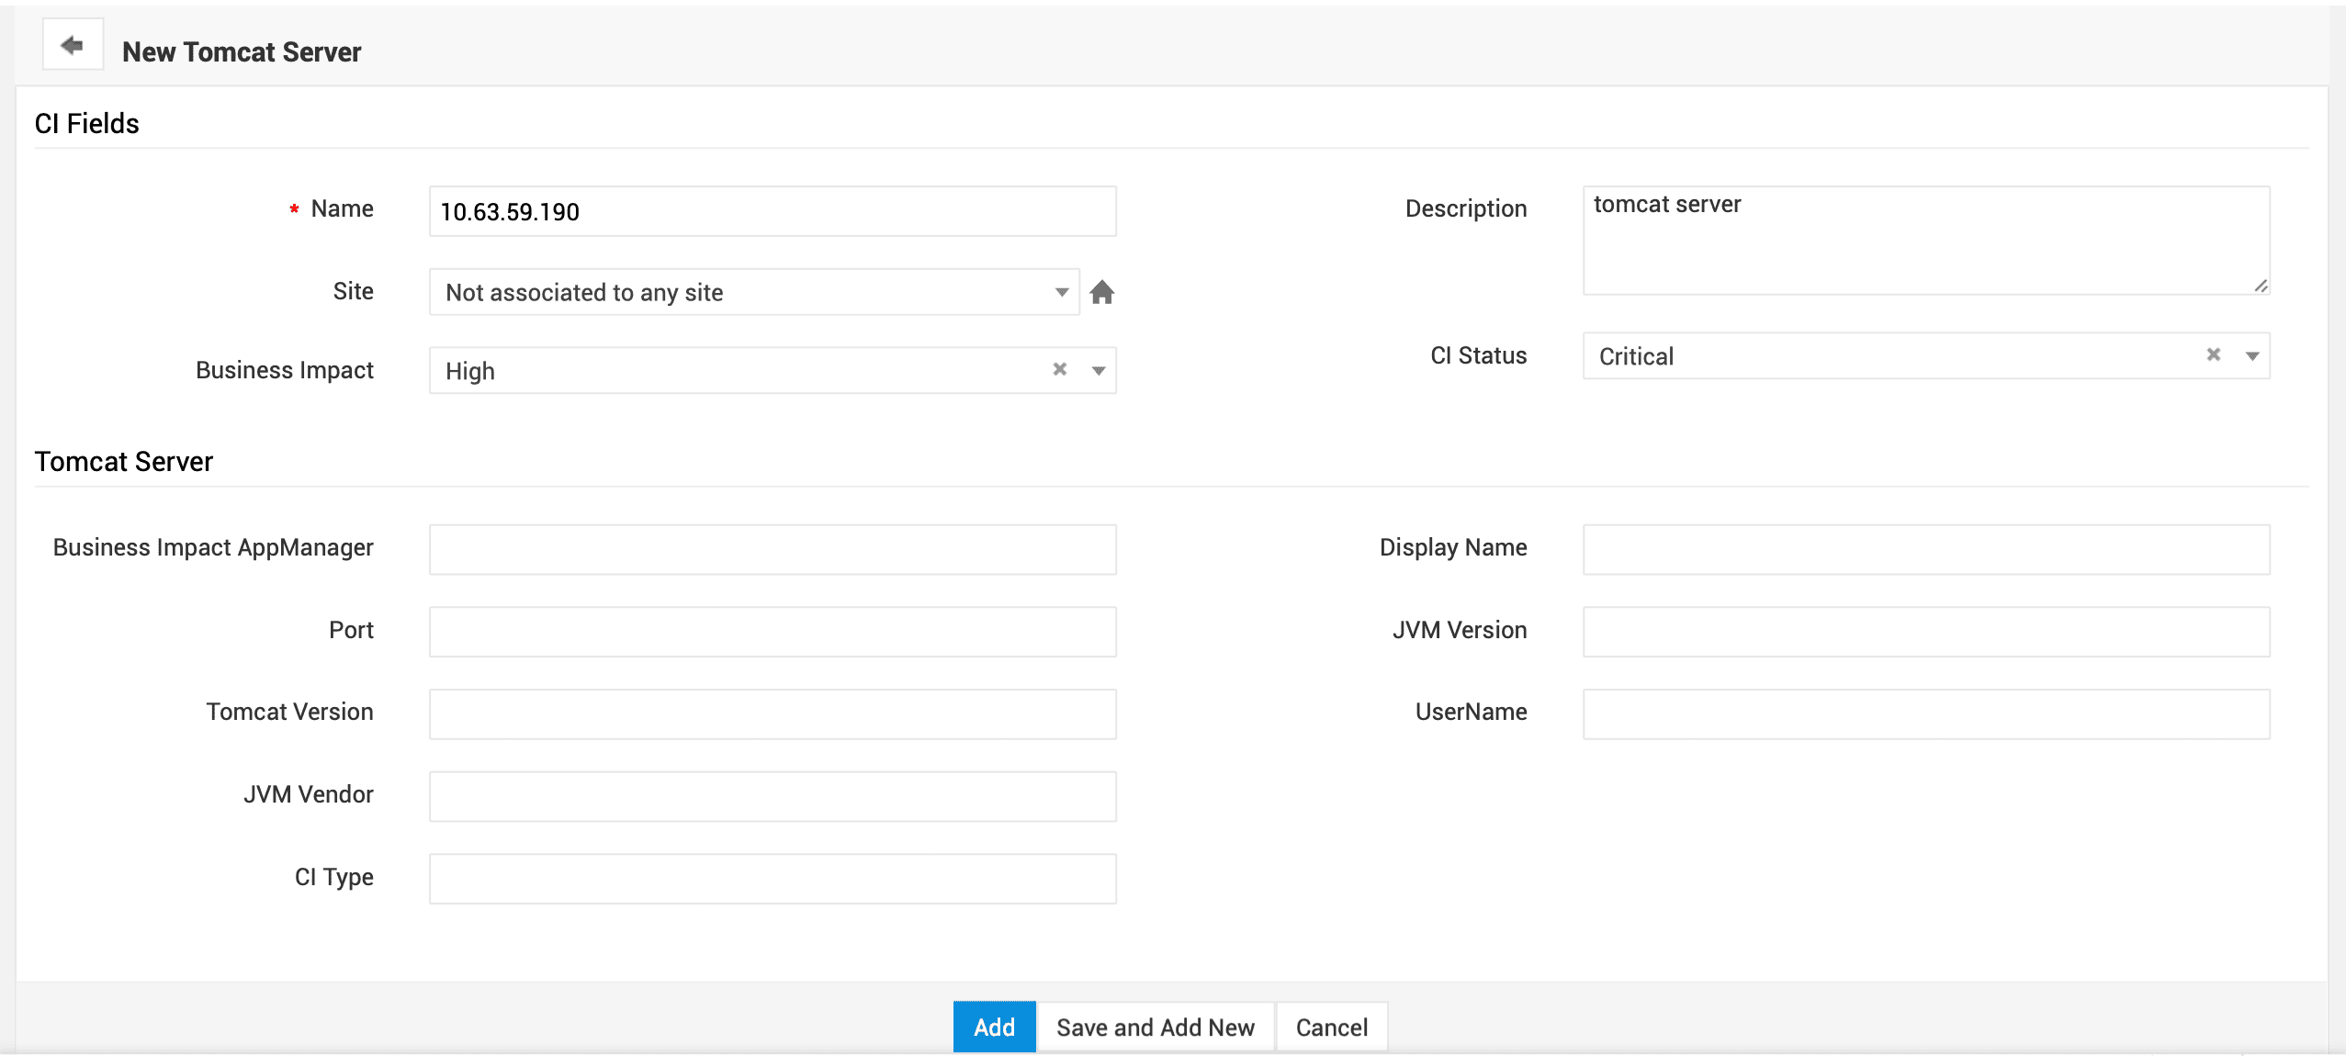The height and width of the screenshot is (1056, 2346).
Task: Focus the JVM Vendor text box
Action: [772, 796]
